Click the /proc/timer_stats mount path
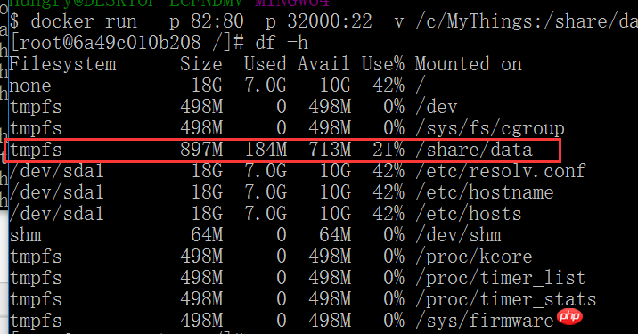Screen dimensions: 638x334 tap(506, 299)
